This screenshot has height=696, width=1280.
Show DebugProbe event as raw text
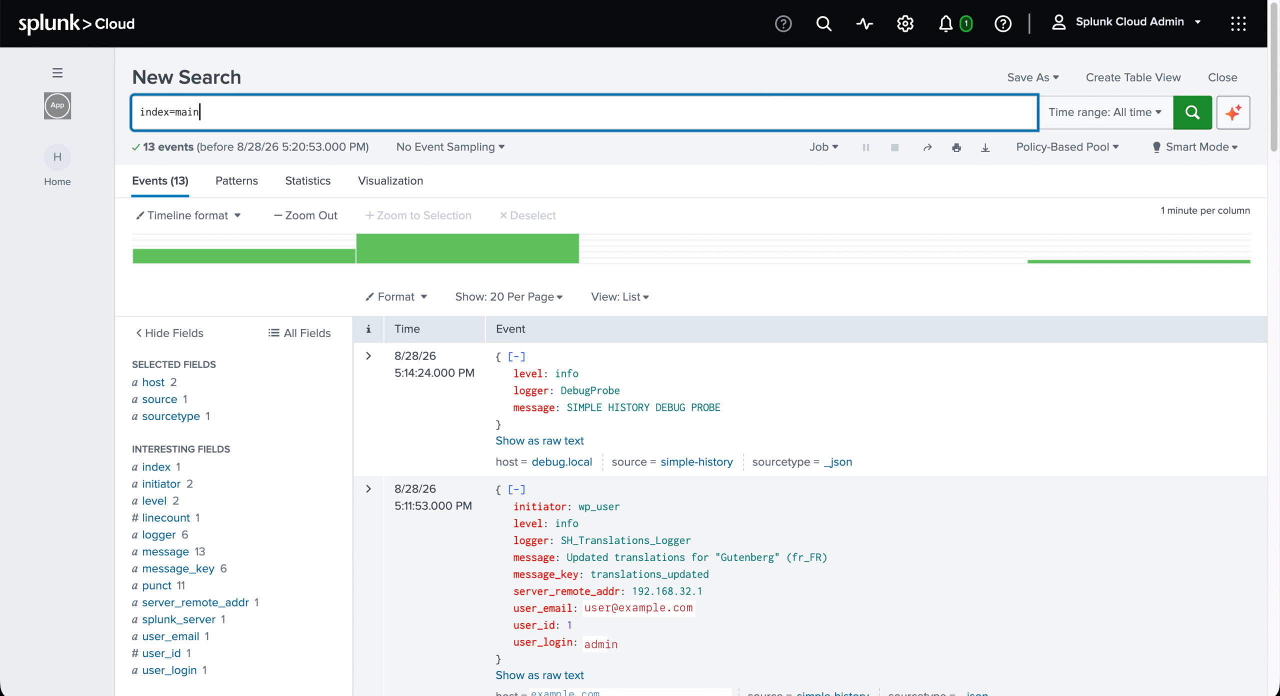[x=539, y=441]
